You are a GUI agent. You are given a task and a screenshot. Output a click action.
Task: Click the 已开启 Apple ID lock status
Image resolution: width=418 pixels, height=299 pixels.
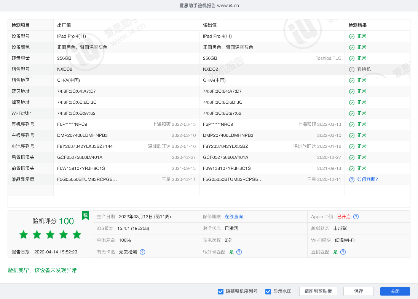344,217
